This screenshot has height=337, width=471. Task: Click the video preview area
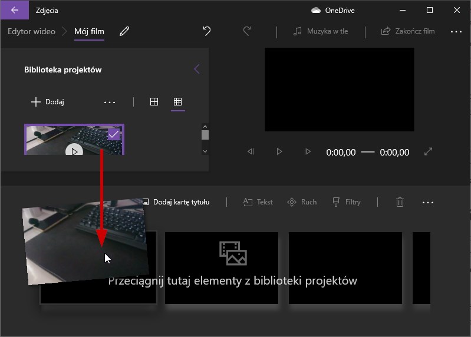340,90
